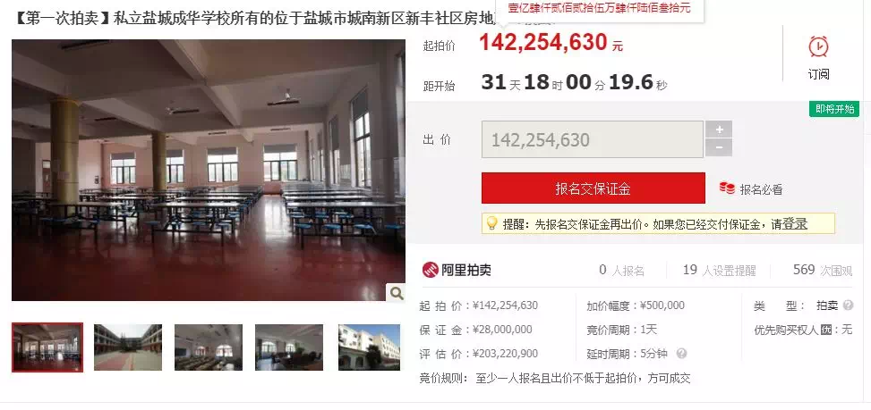Increase bid with the plus stepper
Viewport: 871px width, 410px height.
point(719,130)
